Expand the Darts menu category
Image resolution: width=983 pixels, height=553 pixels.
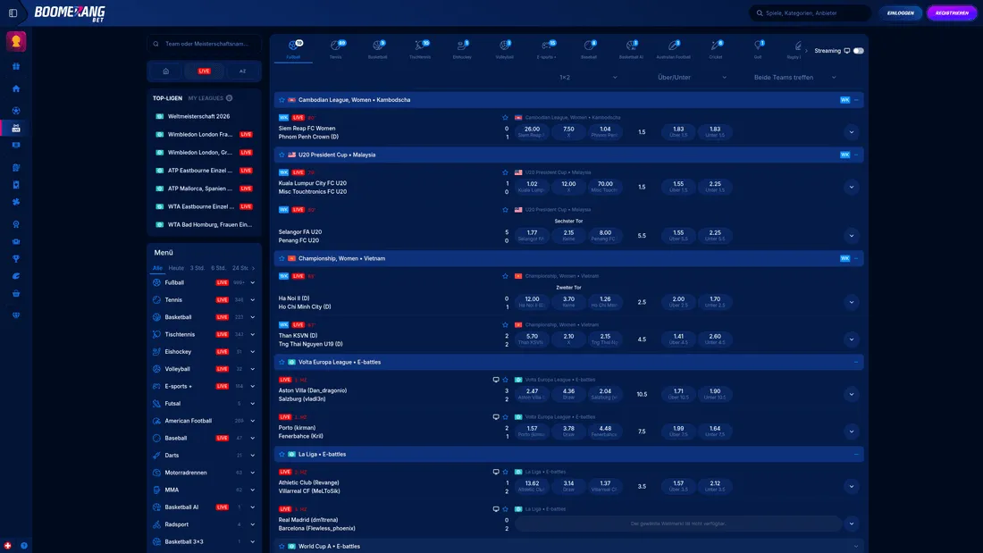tap(253, 456)
